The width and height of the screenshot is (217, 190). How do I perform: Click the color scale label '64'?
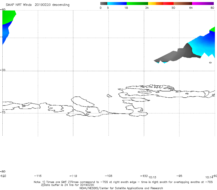coord(191,8)
